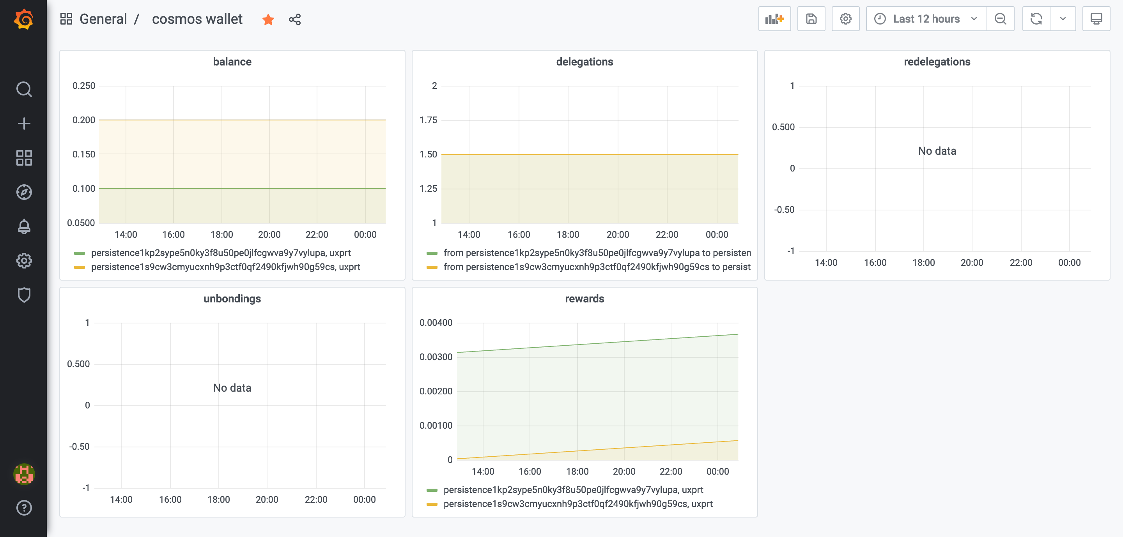Click the Save dashboard disk icon

[x=811, y=19]
